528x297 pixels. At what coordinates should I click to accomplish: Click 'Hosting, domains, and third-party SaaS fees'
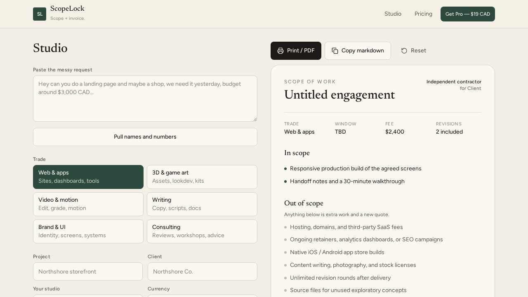point(346,227)
